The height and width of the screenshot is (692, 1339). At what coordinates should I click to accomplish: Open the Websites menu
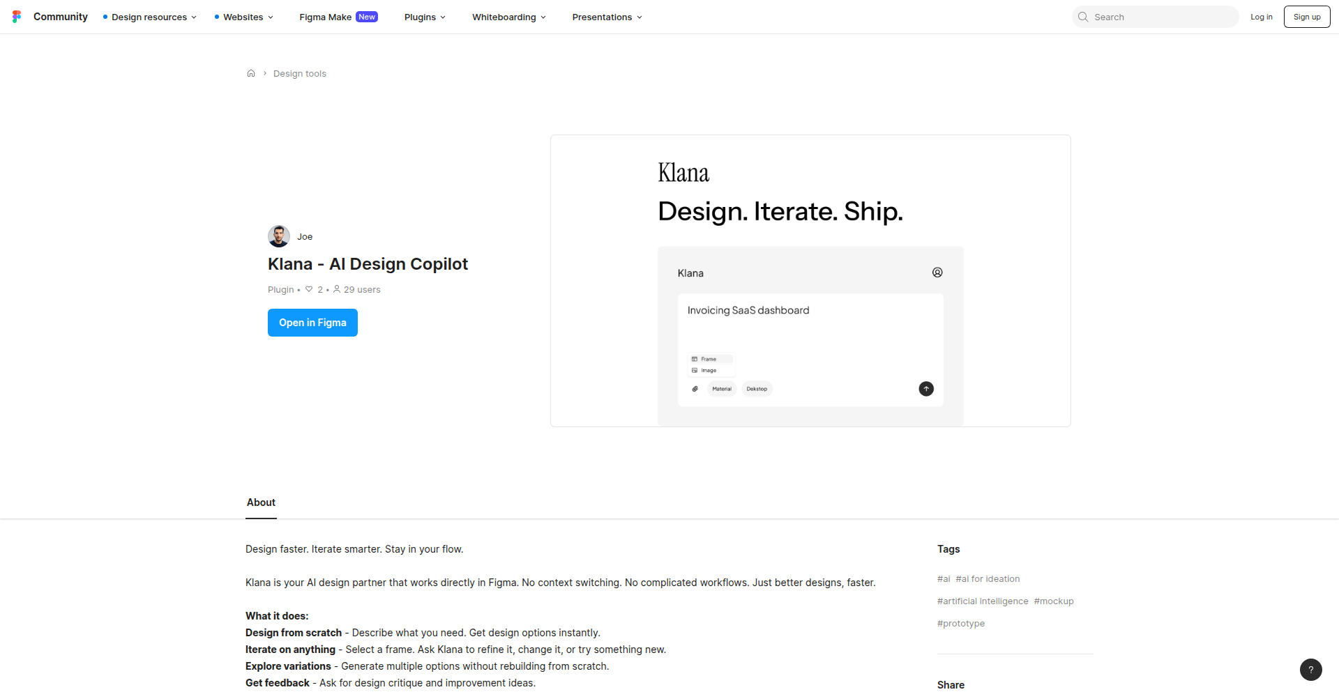click(243, 17)
